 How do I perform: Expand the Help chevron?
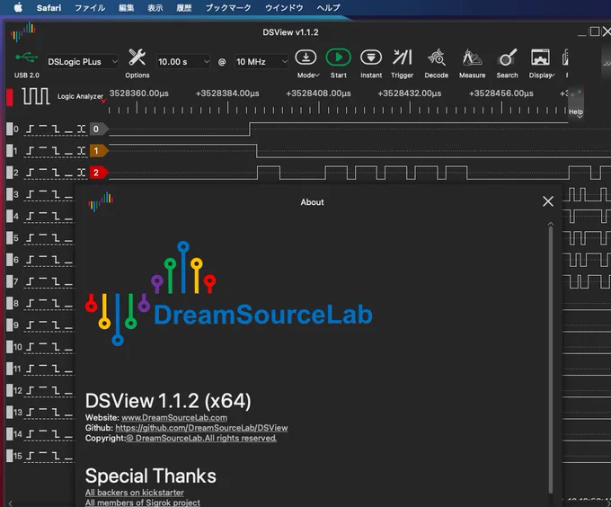click(x=580, y=117)
